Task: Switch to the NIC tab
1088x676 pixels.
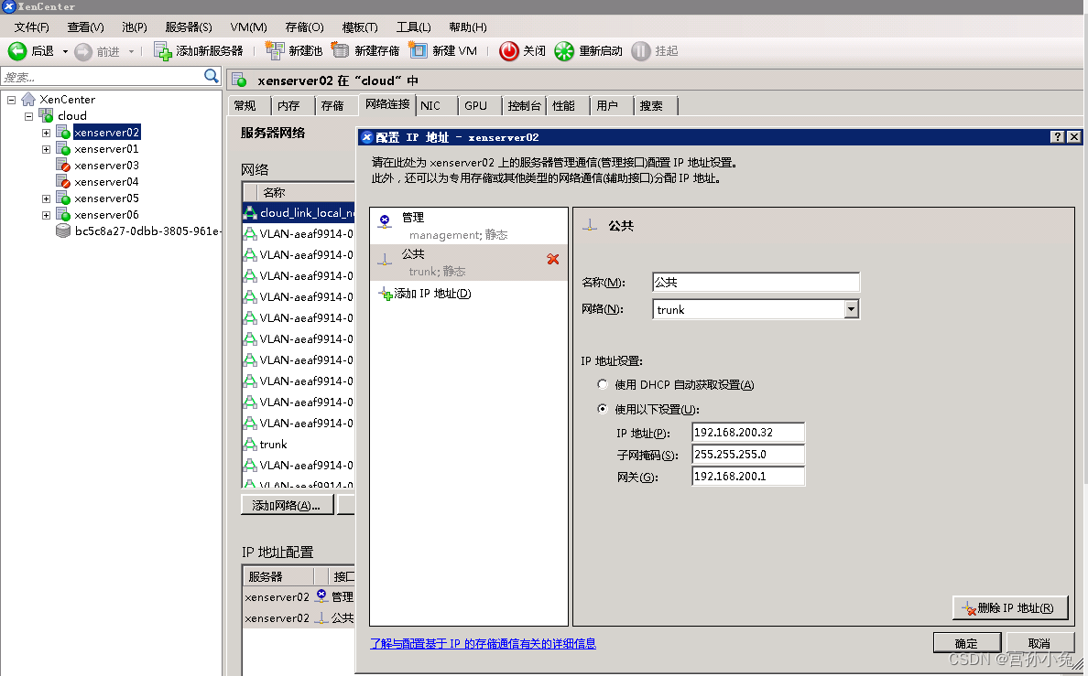Action: pos(436,105)
